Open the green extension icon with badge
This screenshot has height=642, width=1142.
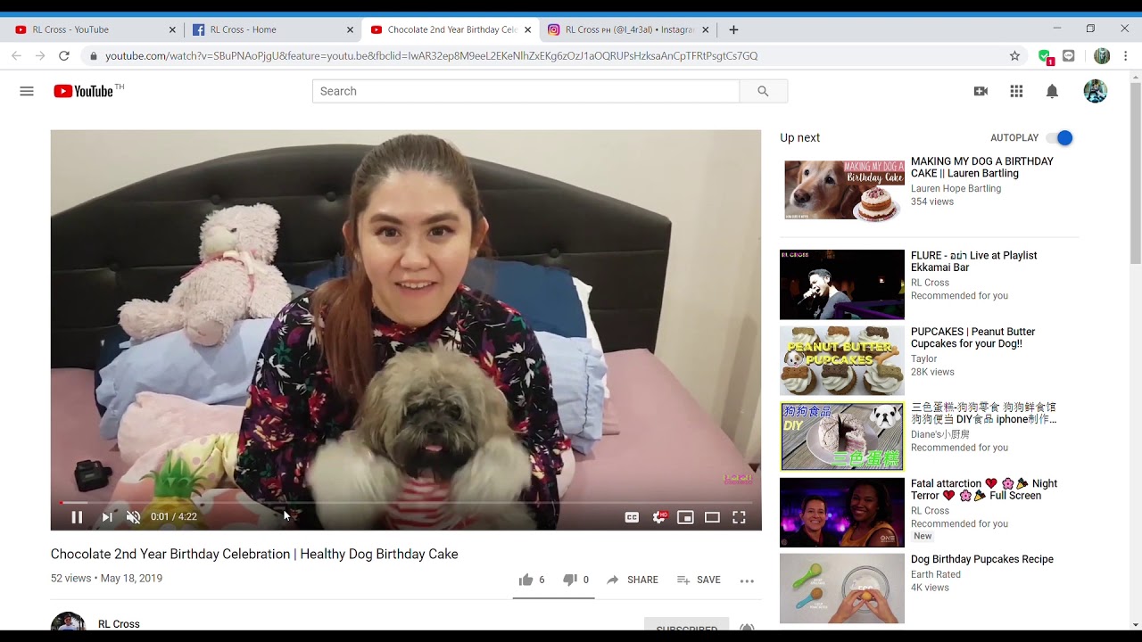click(x=1045, y=56)
